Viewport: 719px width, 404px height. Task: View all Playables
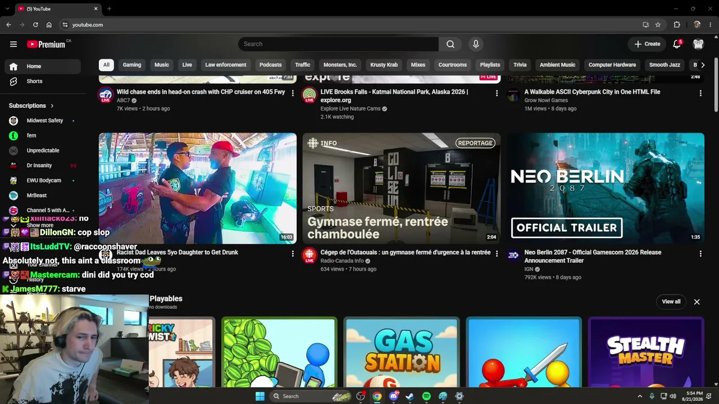(x=671, y=302)
